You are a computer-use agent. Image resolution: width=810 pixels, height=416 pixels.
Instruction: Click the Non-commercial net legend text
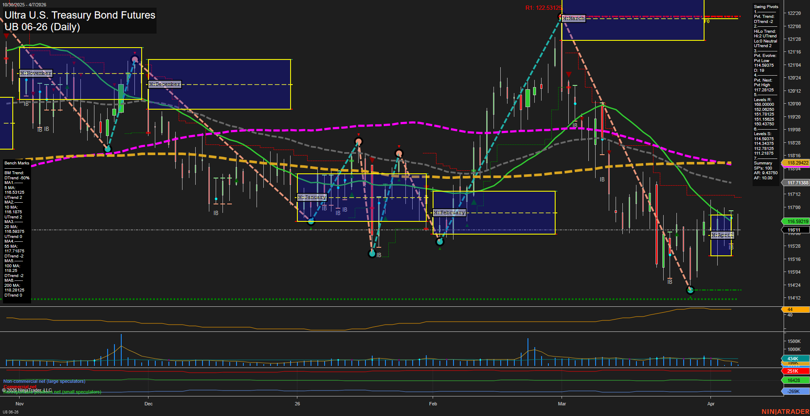pyautogui.click(x=44, y=382)
